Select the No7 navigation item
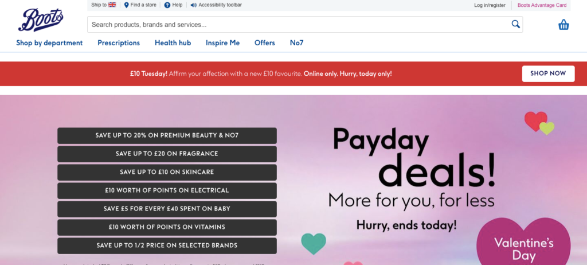This screenshot has height=265, width=587. tap(297, 43)
